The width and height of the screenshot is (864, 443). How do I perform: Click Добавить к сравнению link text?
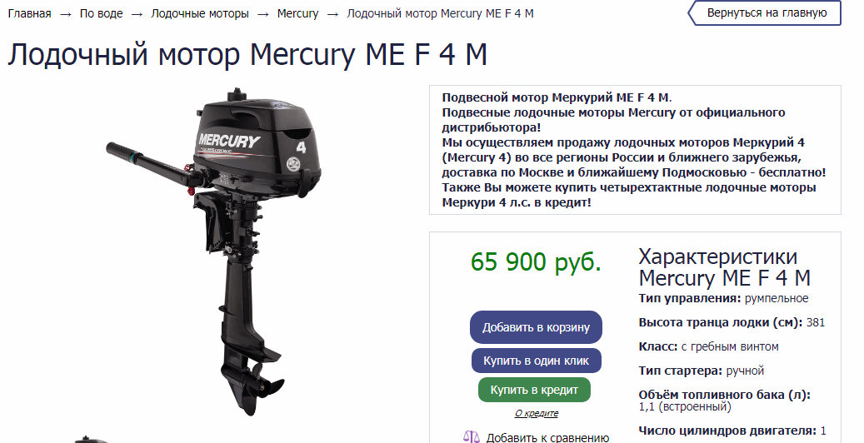[x=547, y=437]
